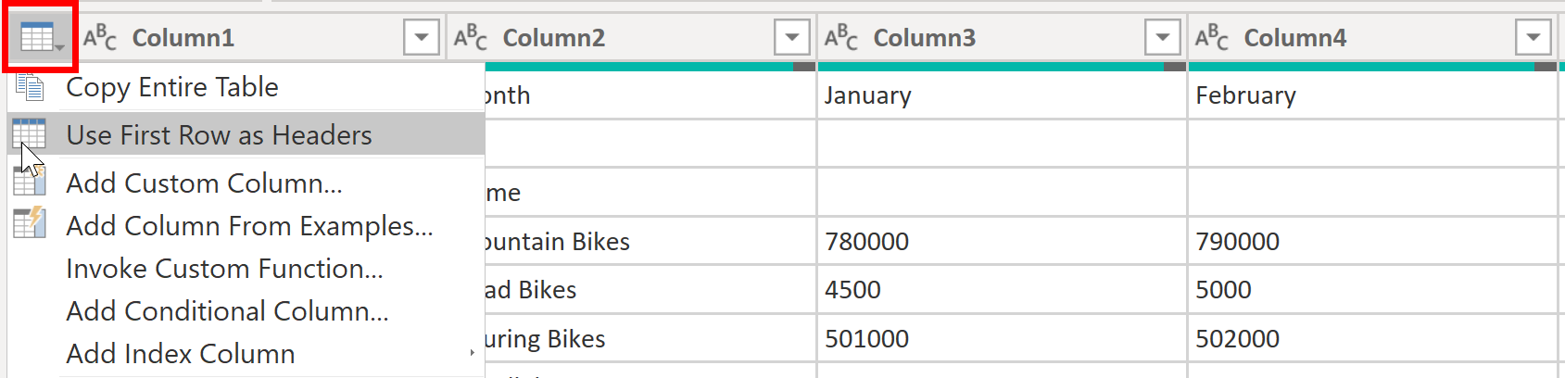The image size is (1565, 378).
Task: Click the Use First Row as Headers icon
Action: (x=29, y=134)
